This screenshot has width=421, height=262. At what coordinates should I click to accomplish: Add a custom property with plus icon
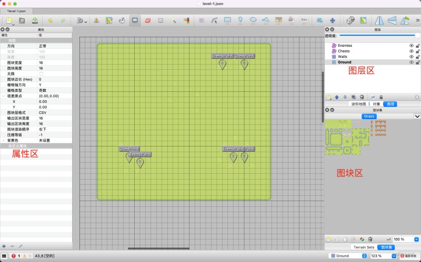click(4, 246)
